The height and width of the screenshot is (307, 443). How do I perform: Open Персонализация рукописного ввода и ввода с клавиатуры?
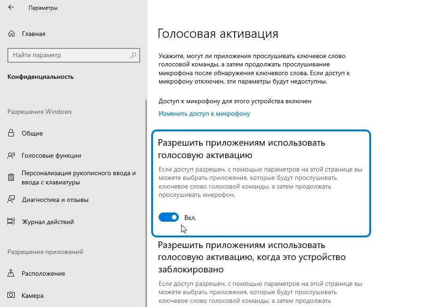(x=78, y=177)
